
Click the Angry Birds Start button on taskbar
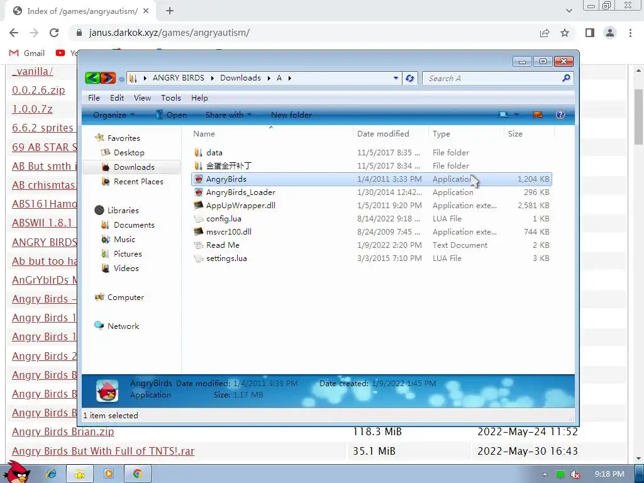coord(16,472)
